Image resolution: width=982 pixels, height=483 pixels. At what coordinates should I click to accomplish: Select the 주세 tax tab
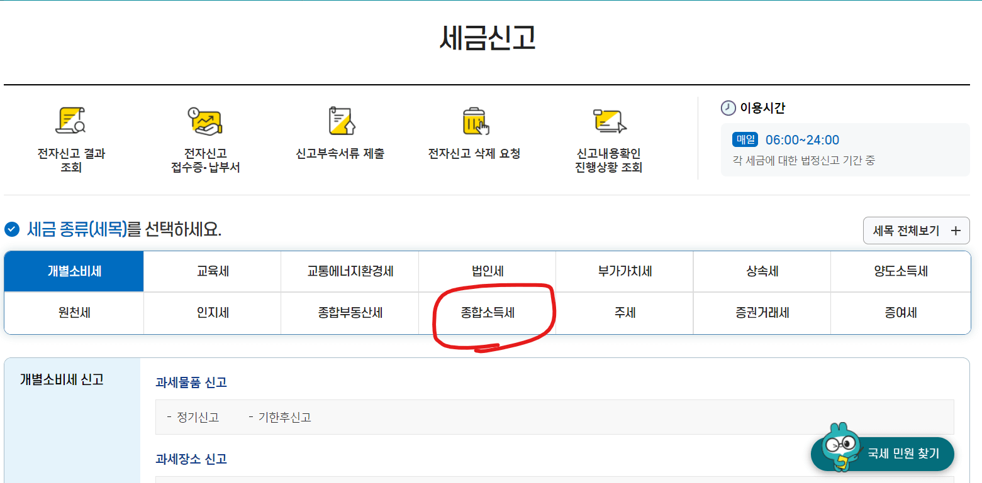625,313
